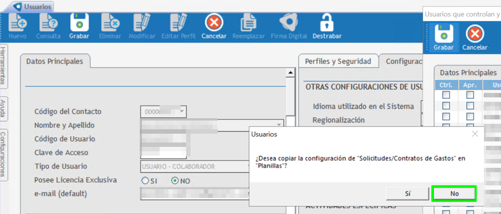Switch to the Datos Principales tab
Screen dimensions: 501x214
click(55, 61)
